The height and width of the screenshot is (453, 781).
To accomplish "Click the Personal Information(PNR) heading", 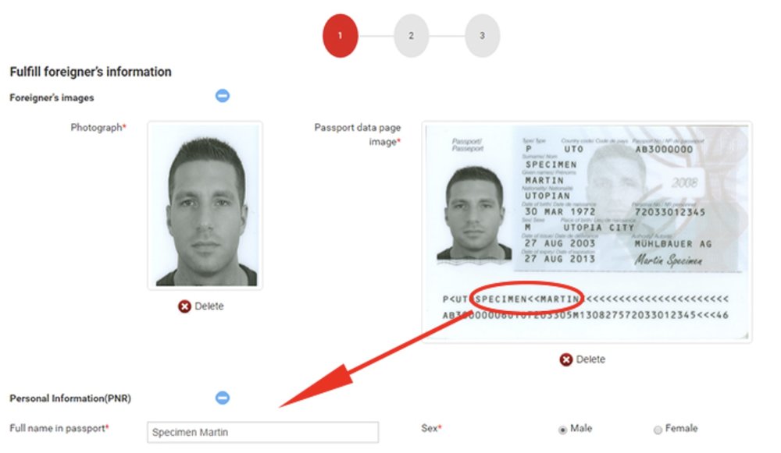I will (70, 398).
